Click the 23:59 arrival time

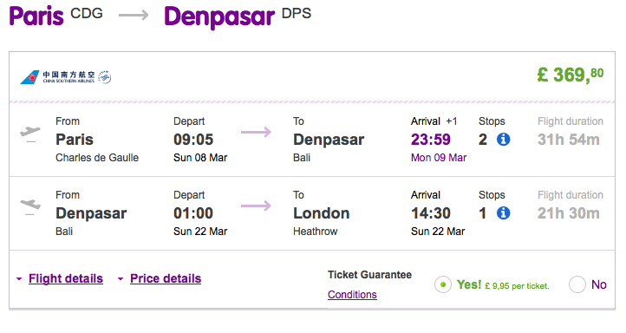tap(431, 140)
